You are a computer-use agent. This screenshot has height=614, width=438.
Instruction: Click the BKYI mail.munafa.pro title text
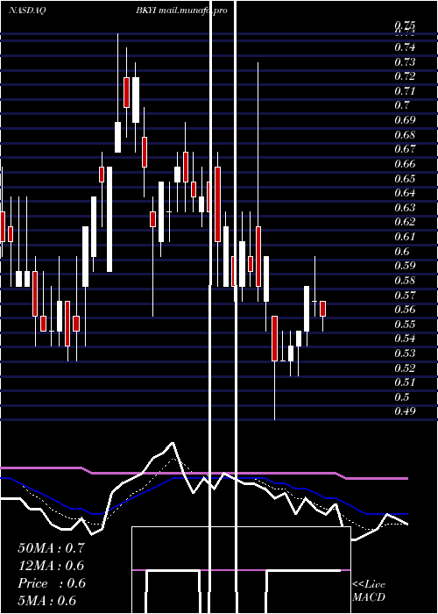coord(181,11)
